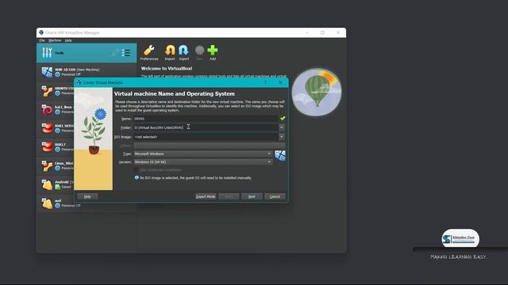Select the WIN-10 COS machine icon
The height and width of the screenshot is (285, 508).
pyautogui.click(x=47, y=72)
